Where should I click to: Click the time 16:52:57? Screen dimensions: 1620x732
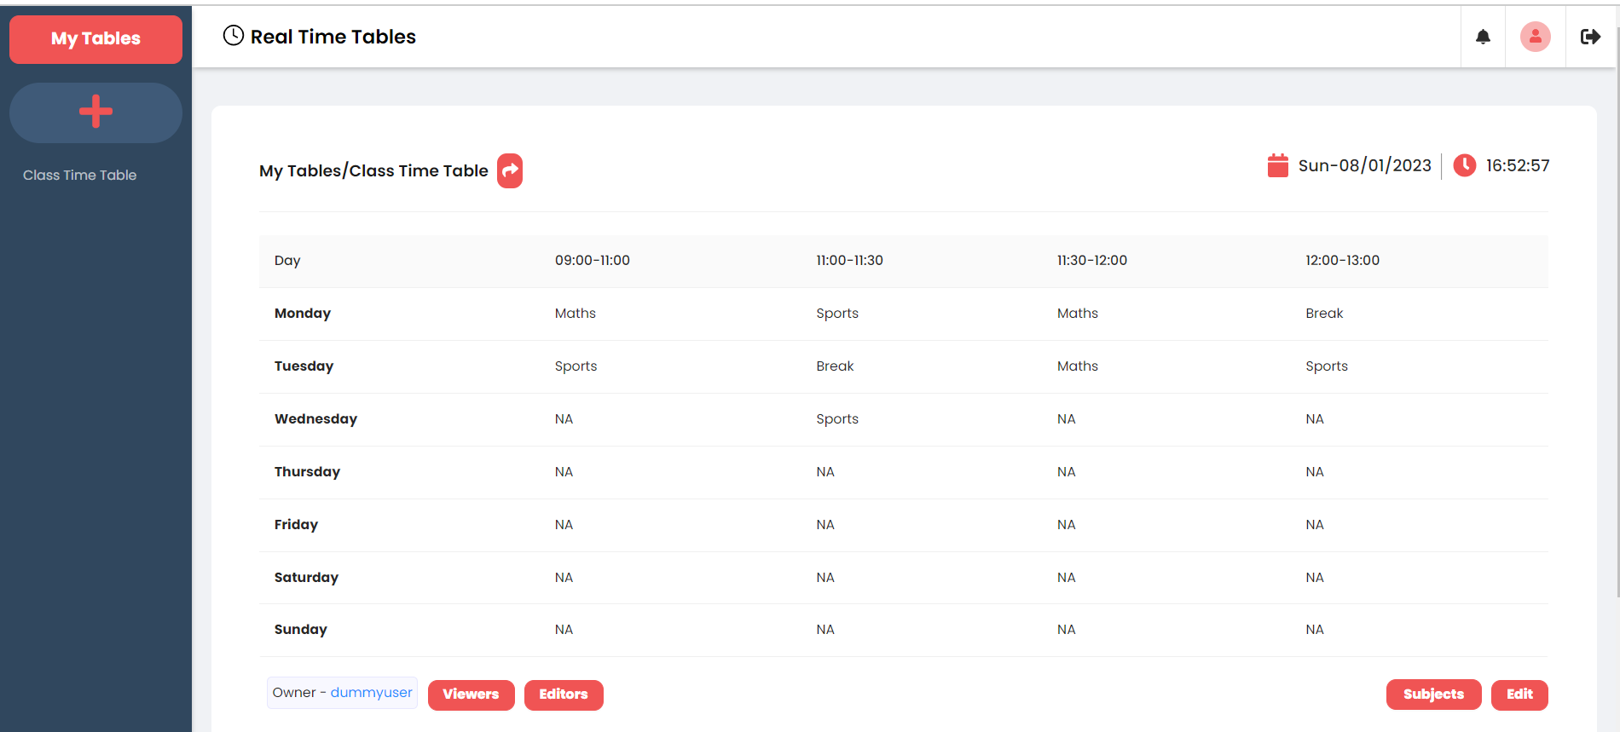point(1518,165)
